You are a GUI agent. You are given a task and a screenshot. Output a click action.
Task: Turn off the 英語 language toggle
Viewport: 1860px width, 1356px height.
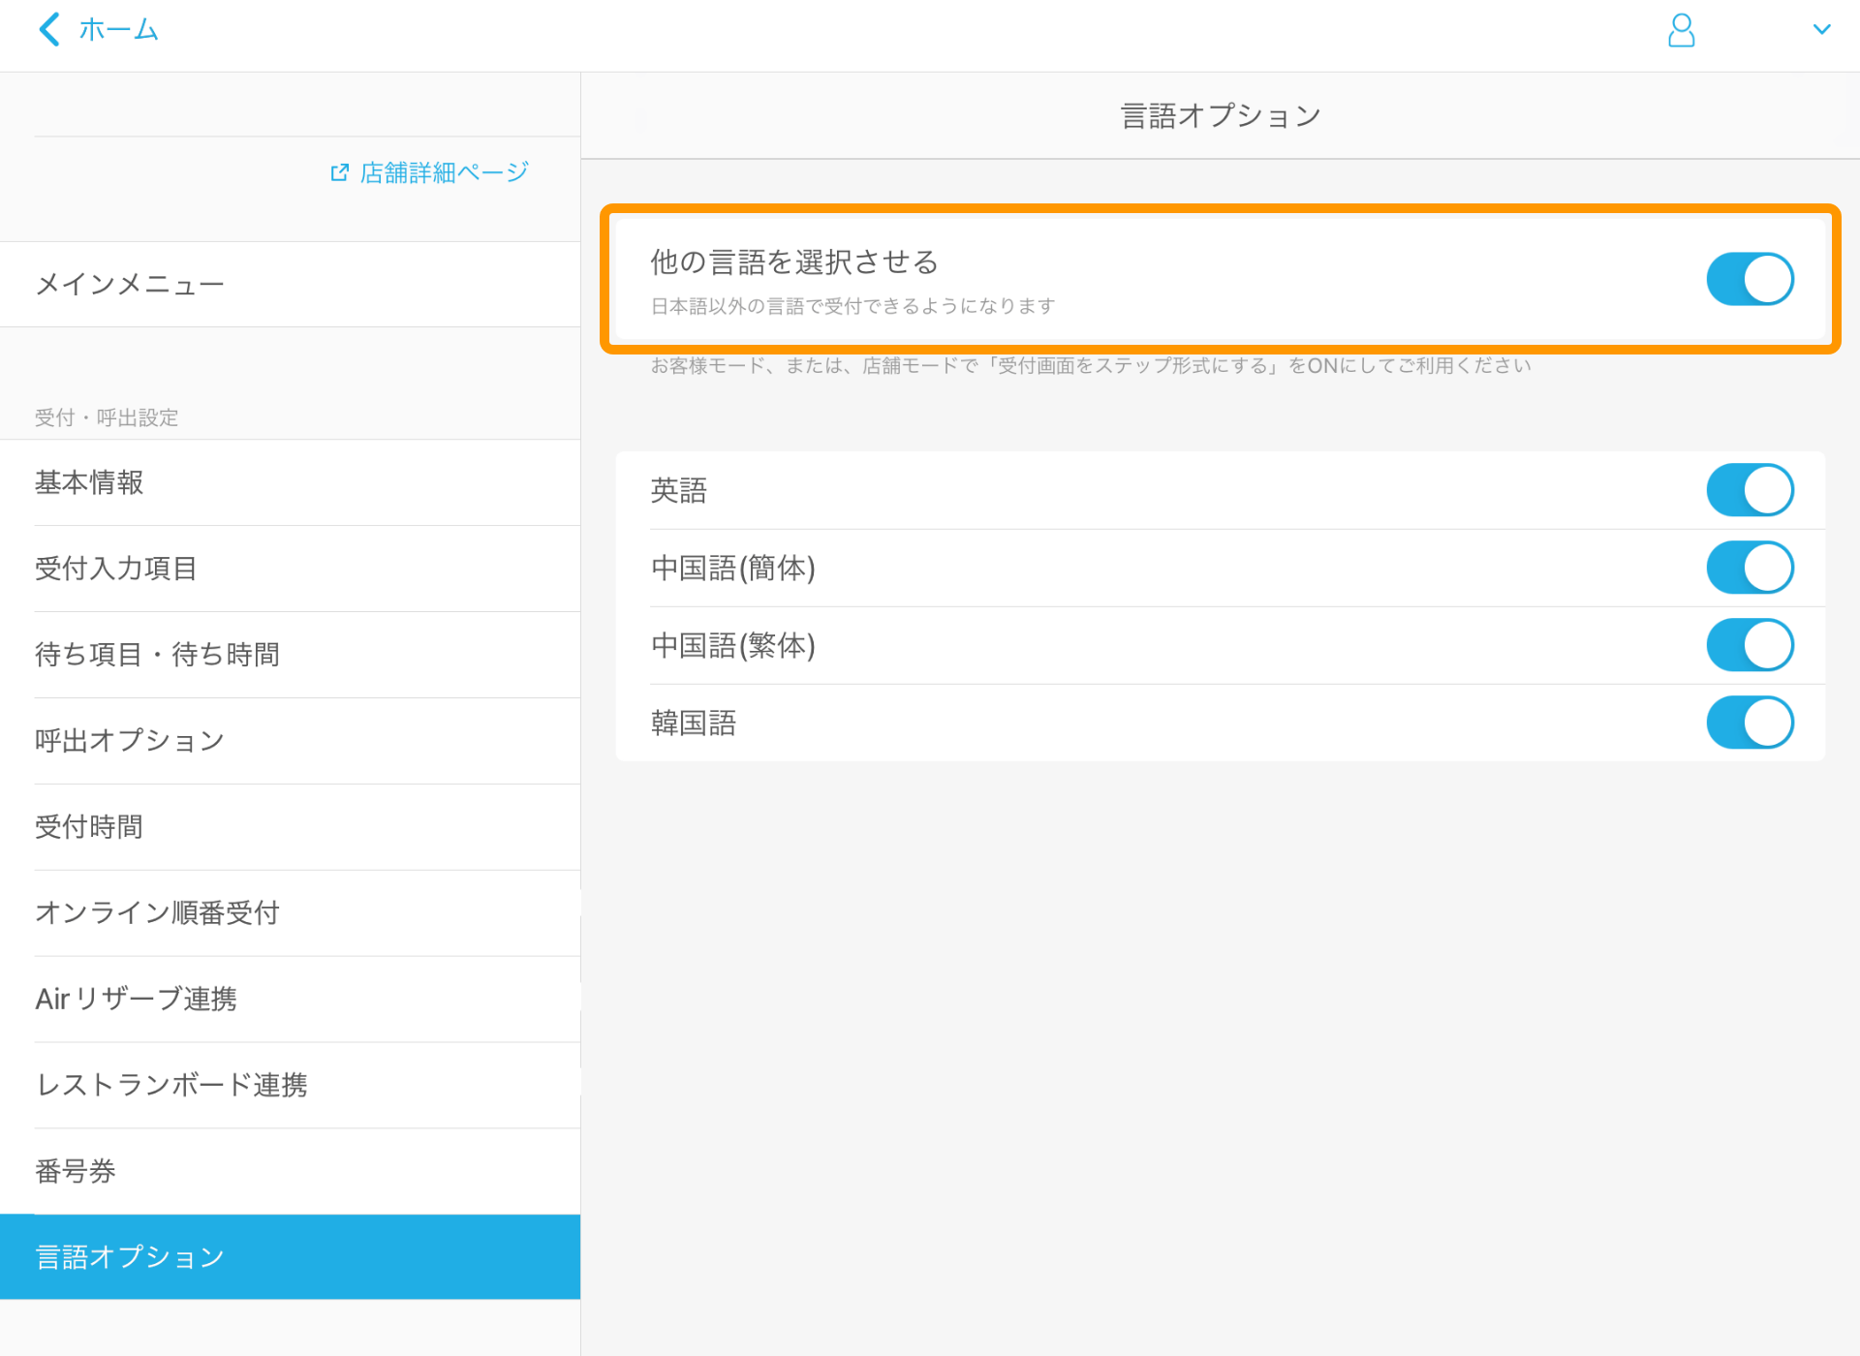tap(1750, 490)
